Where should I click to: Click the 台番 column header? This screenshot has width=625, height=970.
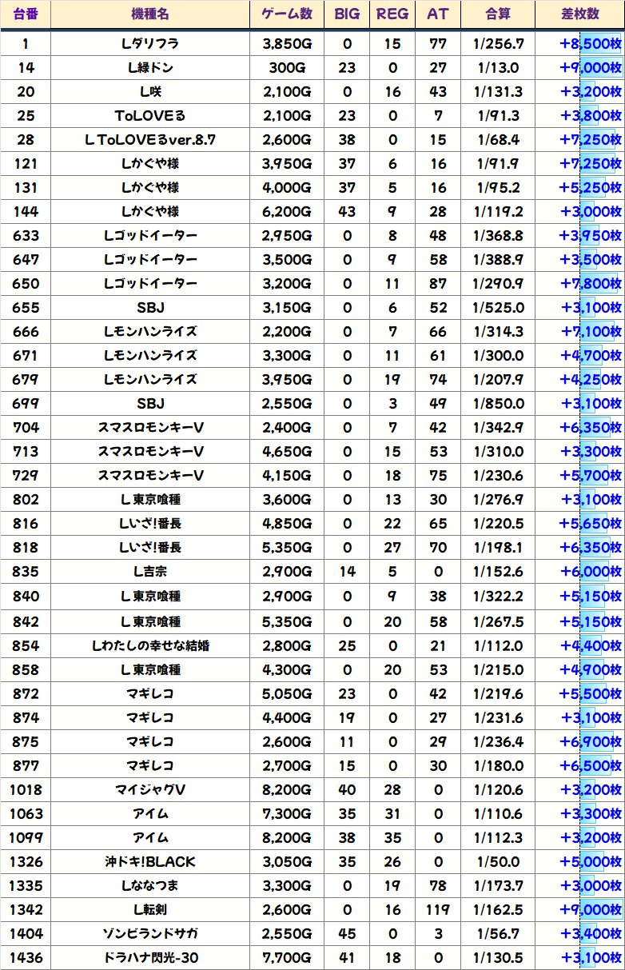(26, 14)
